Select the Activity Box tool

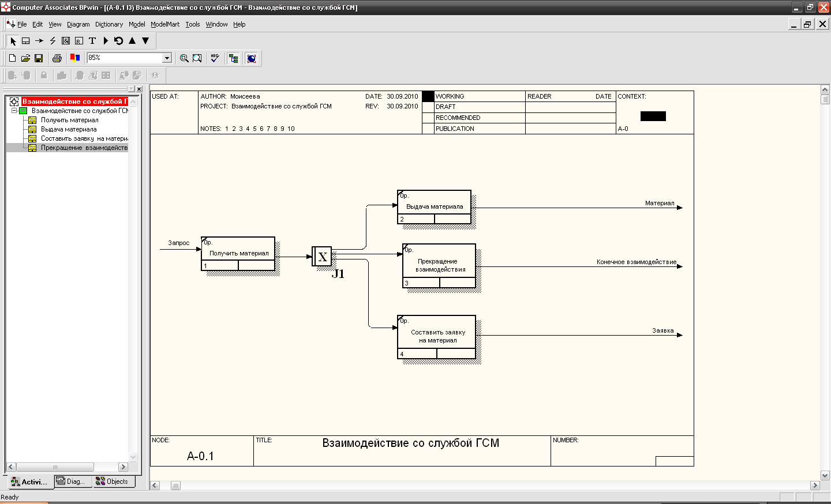[26, 41]
